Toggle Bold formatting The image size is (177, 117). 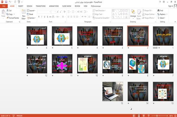tap(39, 17)
